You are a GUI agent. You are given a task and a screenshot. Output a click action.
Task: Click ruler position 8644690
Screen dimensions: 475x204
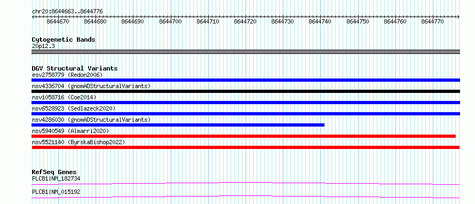point(133,21)
